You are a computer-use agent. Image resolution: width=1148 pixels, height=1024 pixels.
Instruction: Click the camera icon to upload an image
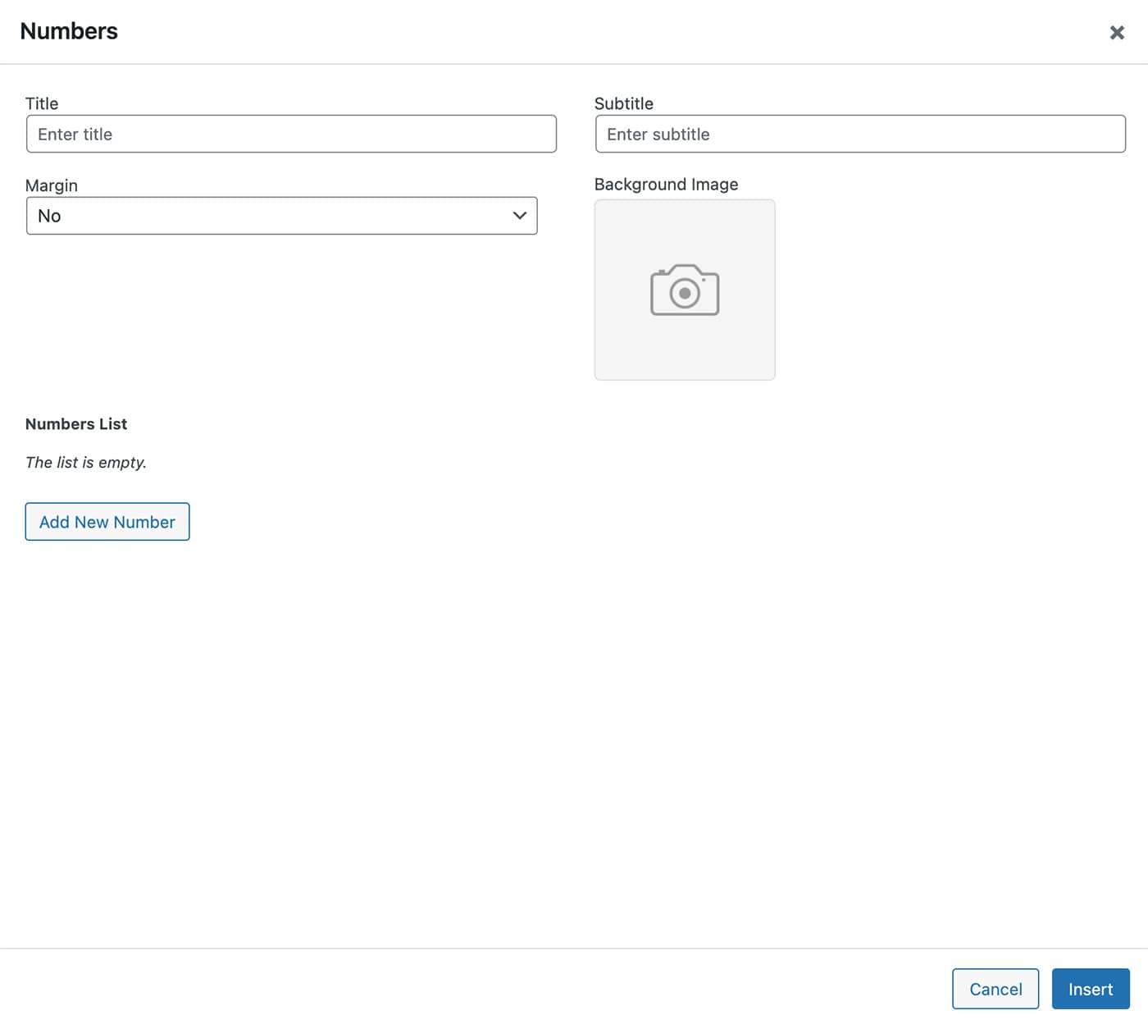[x=685, y=290]
